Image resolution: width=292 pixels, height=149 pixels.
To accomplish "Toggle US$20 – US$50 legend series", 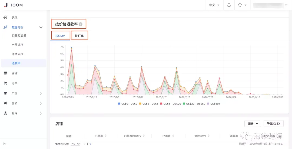I will 194,104.
